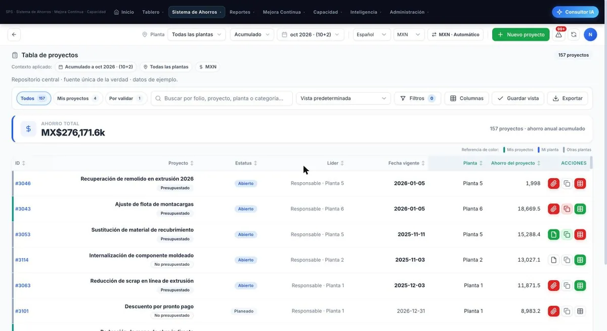Open the Todas las plantas dropdown
This screenshot has height=331, width=607.
point(197,34)
